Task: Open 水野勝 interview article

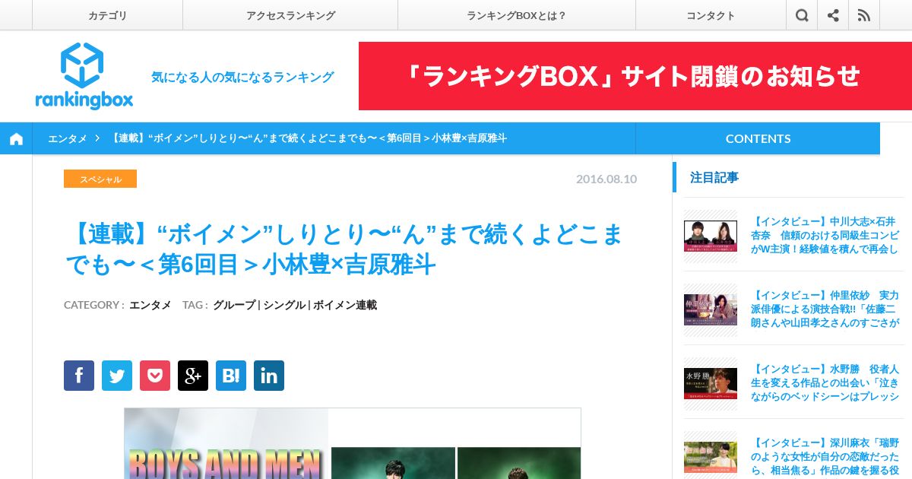Action: click(825, 382)
